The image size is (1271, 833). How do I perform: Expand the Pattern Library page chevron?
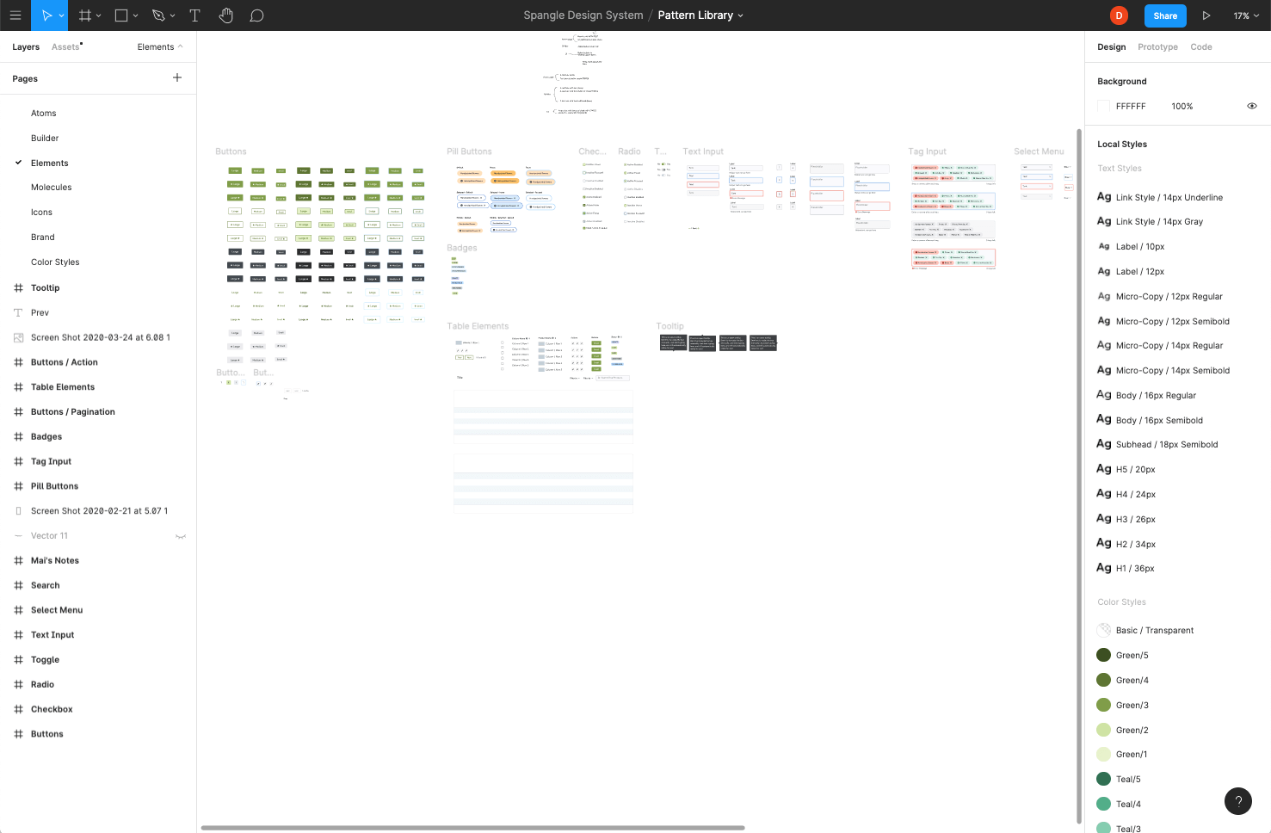pyautogui.click(x=739, y=15)
